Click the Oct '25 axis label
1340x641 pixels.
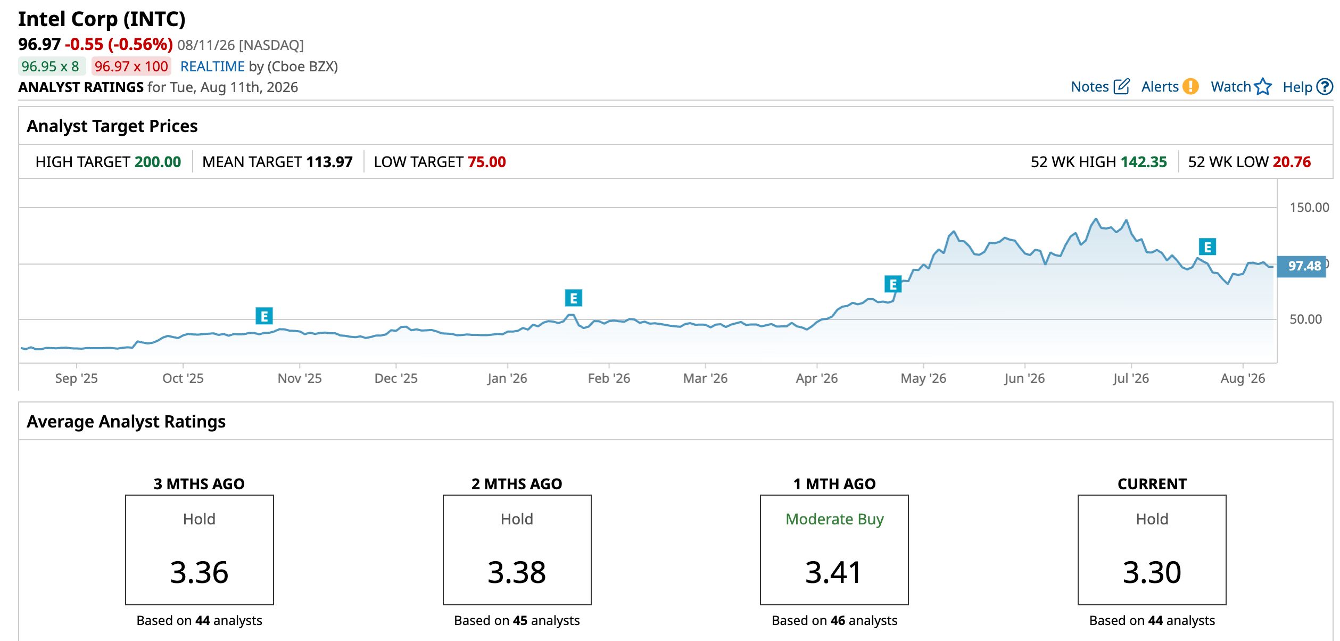(x=183, y=379)
